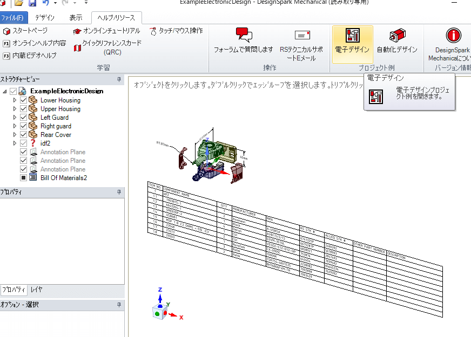
Task: Redo the last undone action
Action: pyautogui.click(x=65, y=3)
